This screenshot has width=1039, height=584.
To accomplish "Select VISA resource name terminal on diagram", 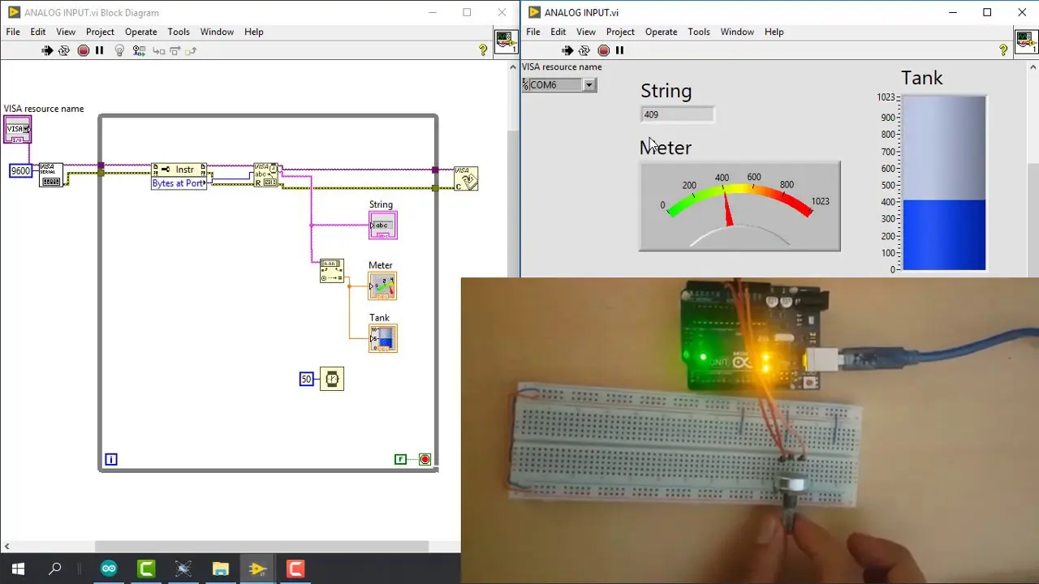I will click(x=18, y=129).
